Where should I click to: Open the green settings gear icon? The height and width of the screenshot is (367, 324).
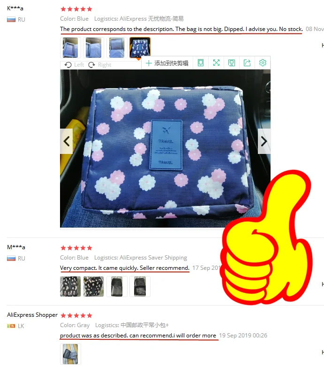tap(263, 63)
